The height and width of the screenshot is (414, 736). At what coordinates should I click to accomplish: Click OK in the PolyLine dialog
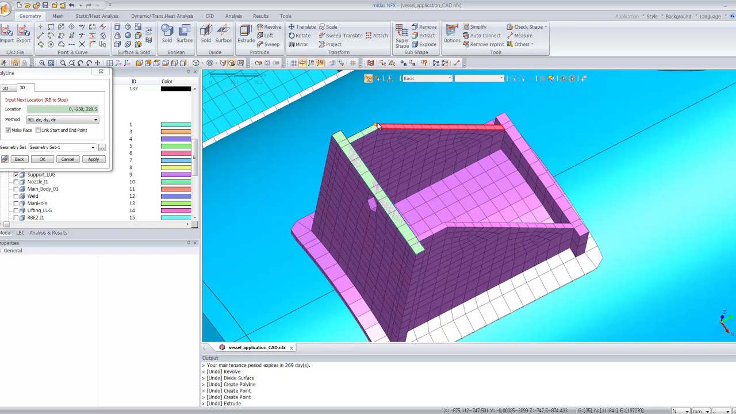click(42, 159)
